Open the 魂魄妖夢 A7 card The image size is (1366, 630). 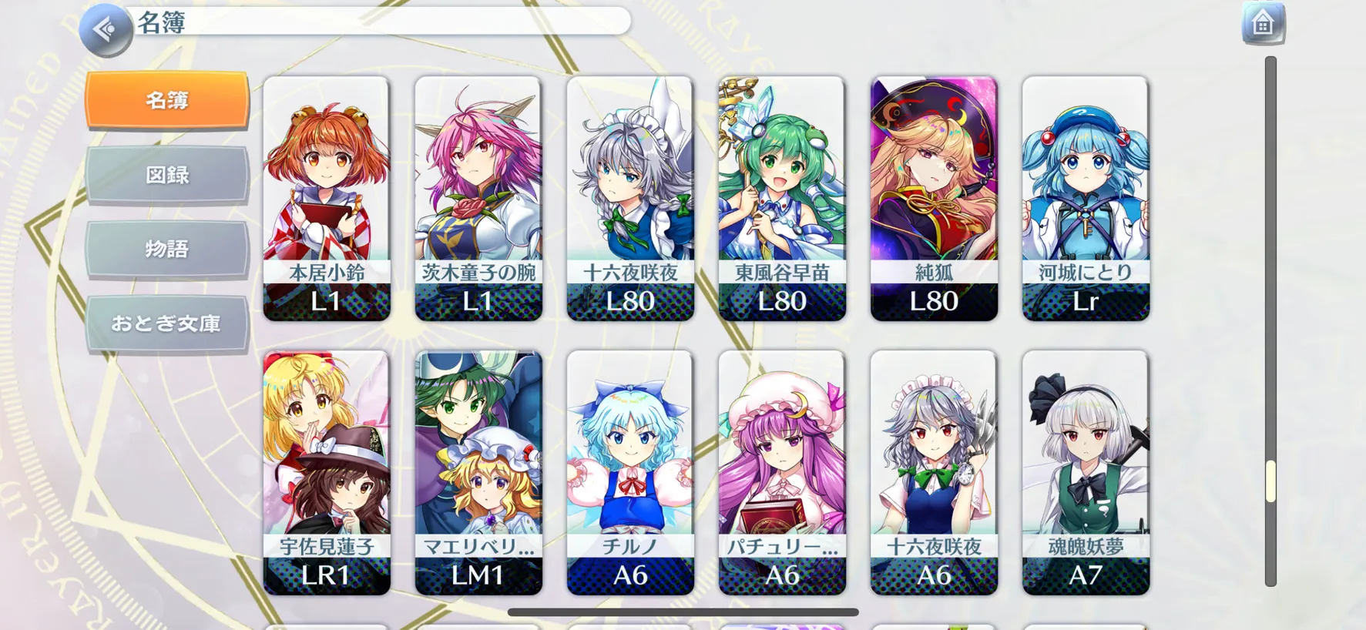pos(1086,473)
